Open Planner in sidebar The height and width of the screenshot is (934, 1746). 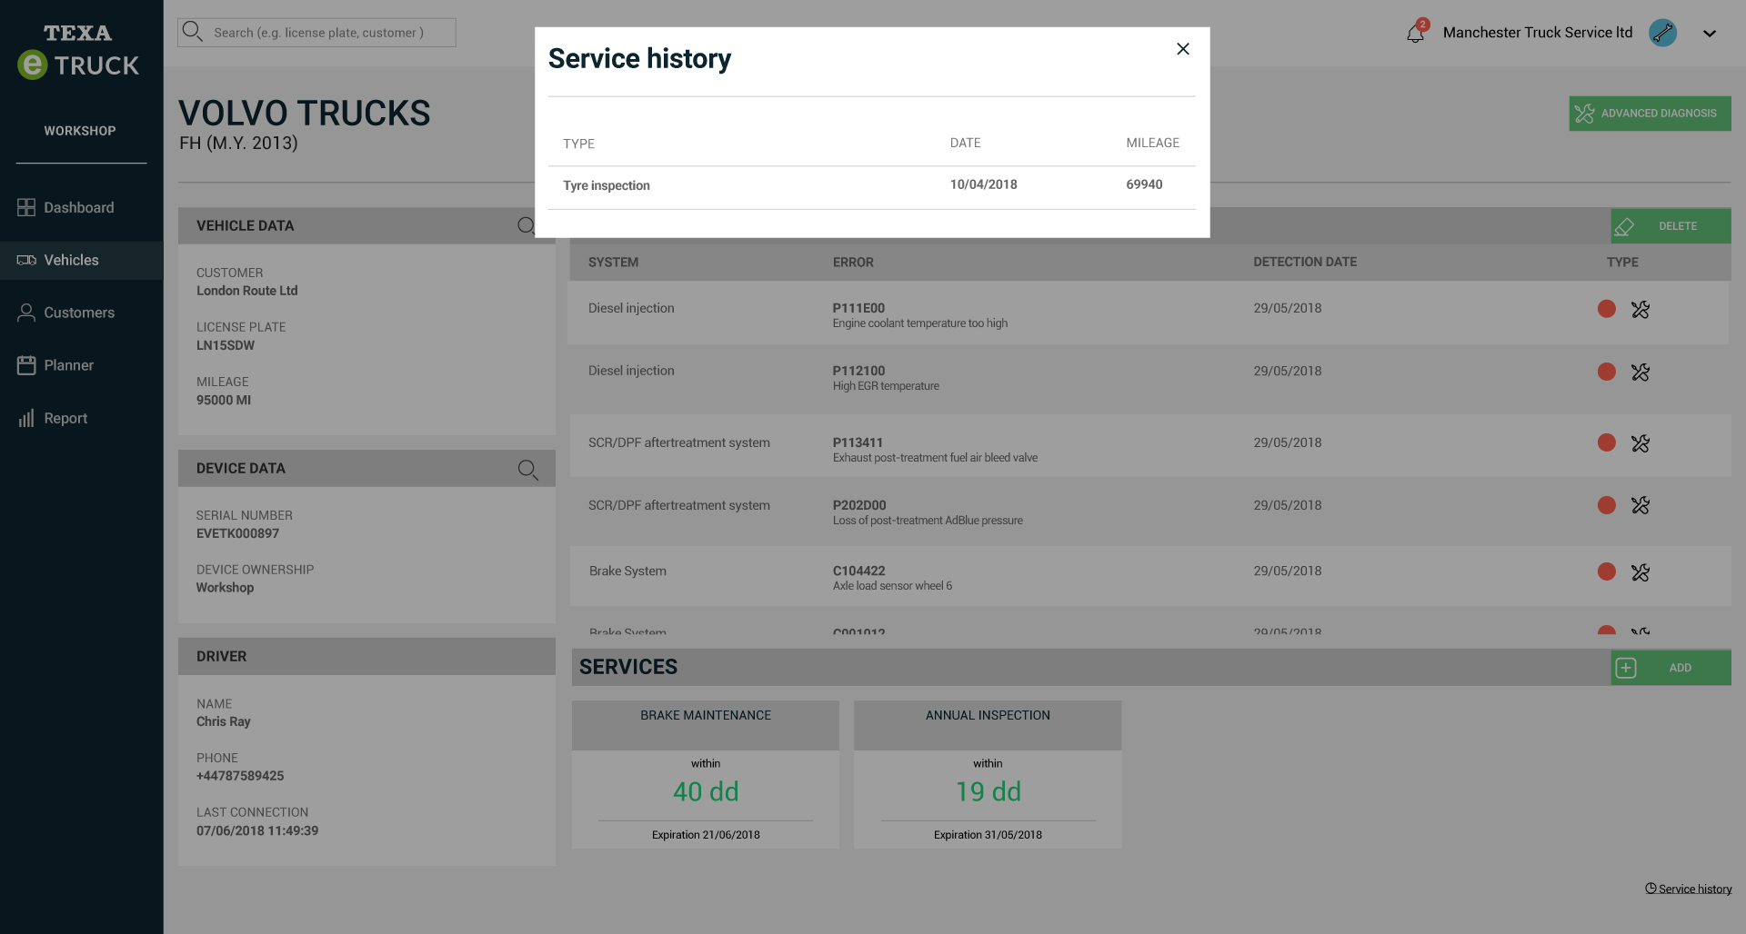[x=81, y=365]
